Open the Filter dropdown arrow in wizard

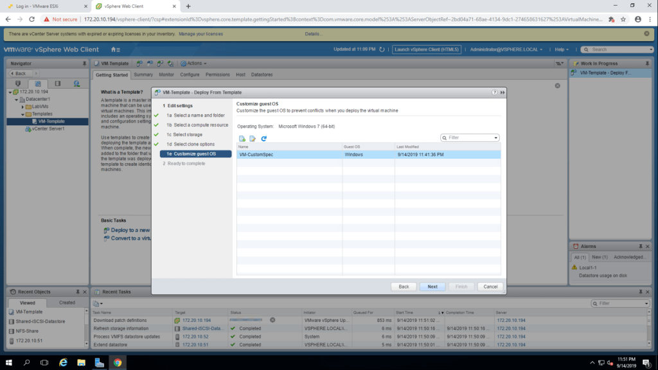click(x=495, y=137)
